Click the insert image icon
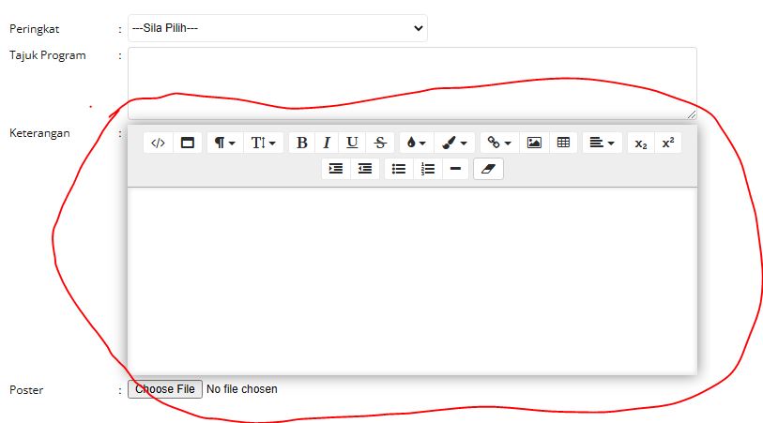Screen dimensions: 763x423 tap(534, 144)
